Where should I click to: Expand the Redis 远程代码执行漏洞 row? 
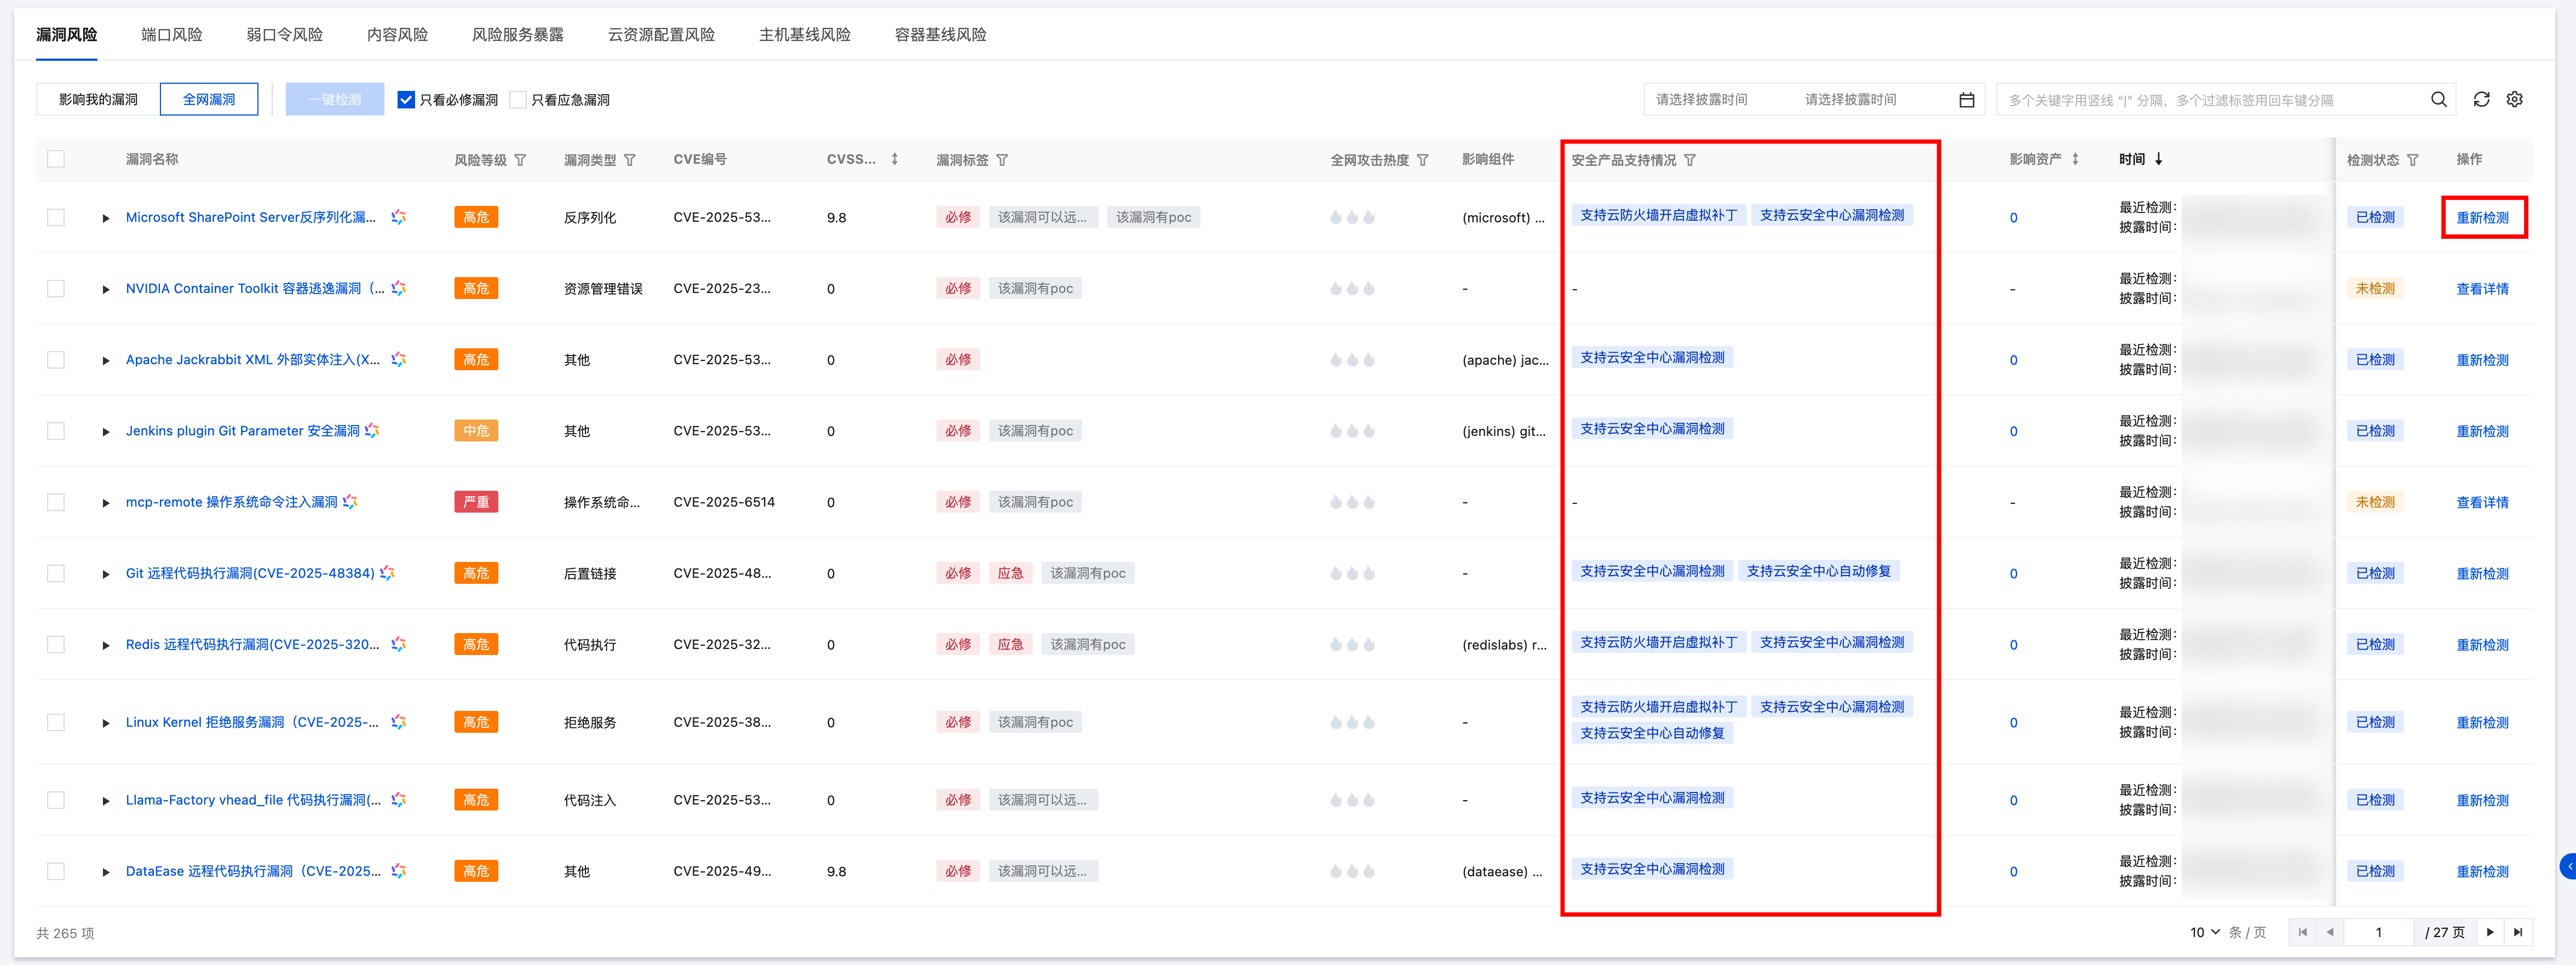(106, 645)
